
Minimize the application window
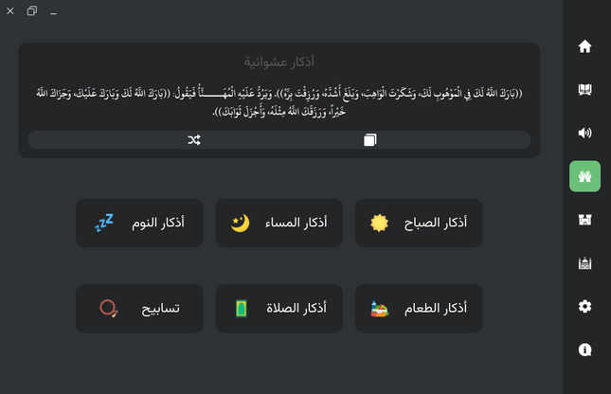pos(54,11)
